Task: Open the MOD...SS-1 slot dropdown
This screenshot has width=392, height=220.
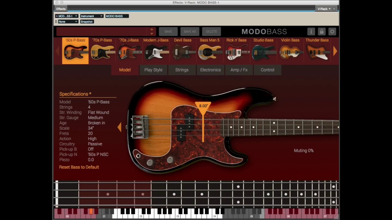Action: [66, 16]
